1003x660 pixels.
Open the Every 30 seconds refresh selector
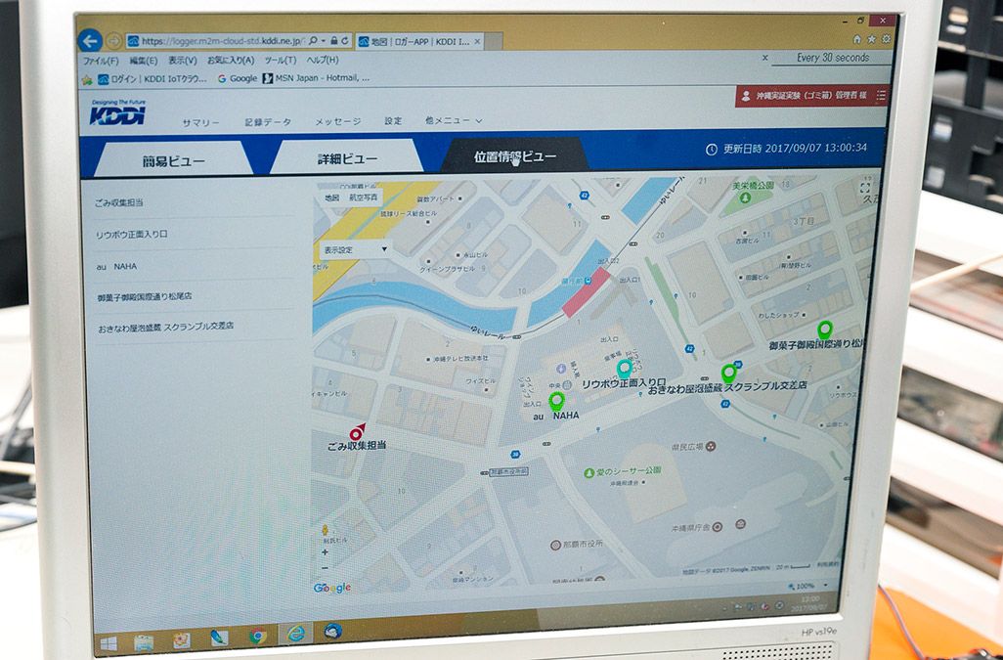click(832, 58)
